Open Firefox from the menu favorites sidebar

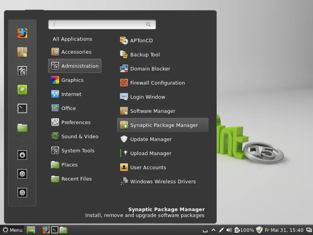[22, 33]
